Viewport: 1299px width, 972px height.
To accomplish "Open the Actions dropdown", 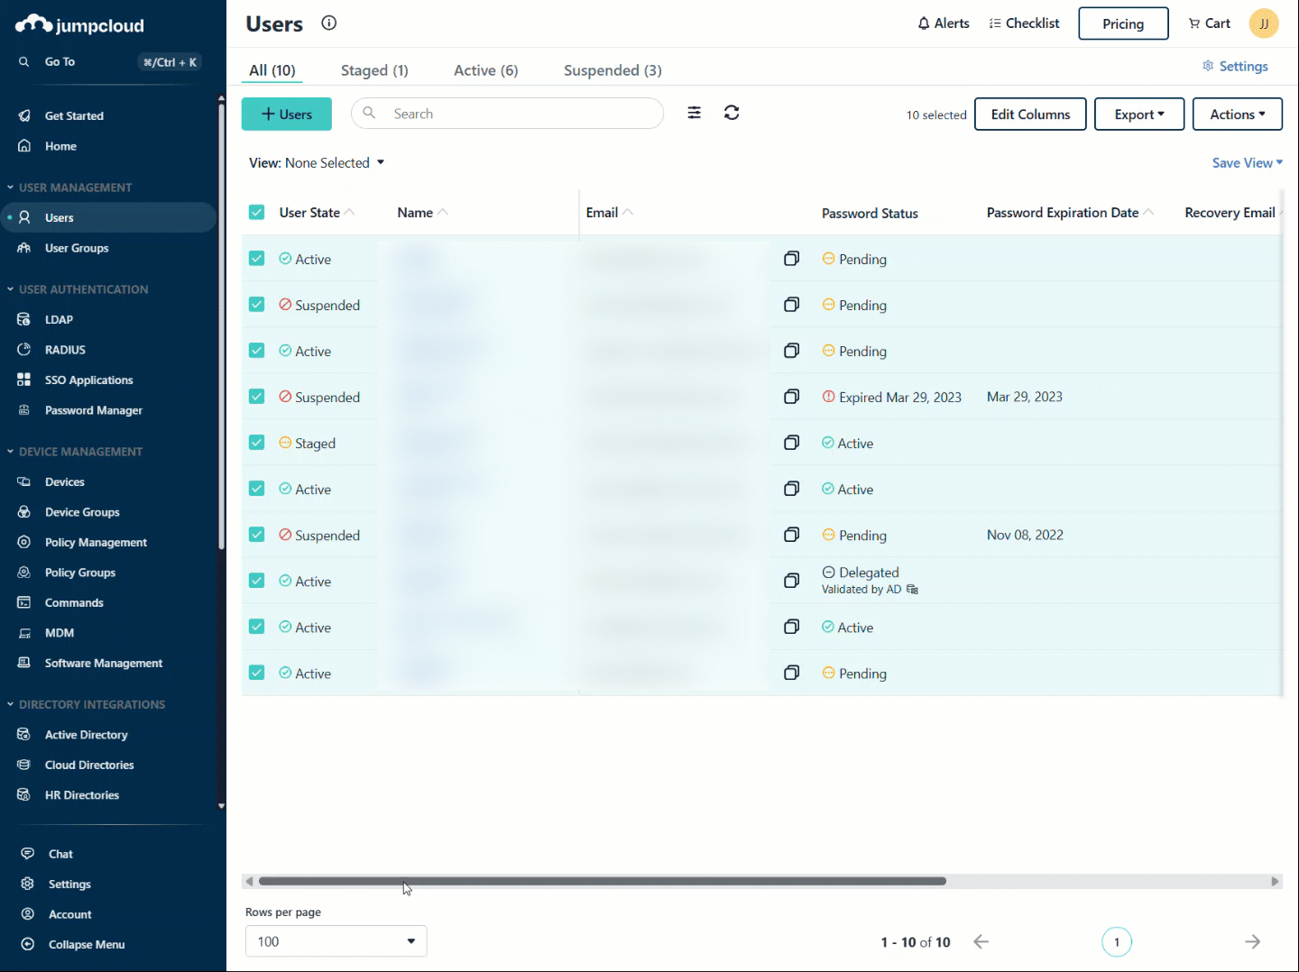I will coord(1238,115).
